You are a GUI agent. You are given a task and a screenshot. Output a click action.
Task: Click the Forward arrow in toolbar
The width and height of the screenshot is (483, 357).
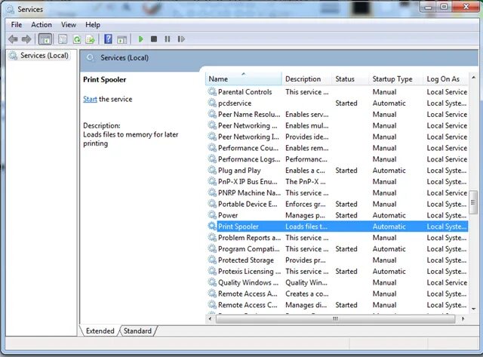(26, 39)
